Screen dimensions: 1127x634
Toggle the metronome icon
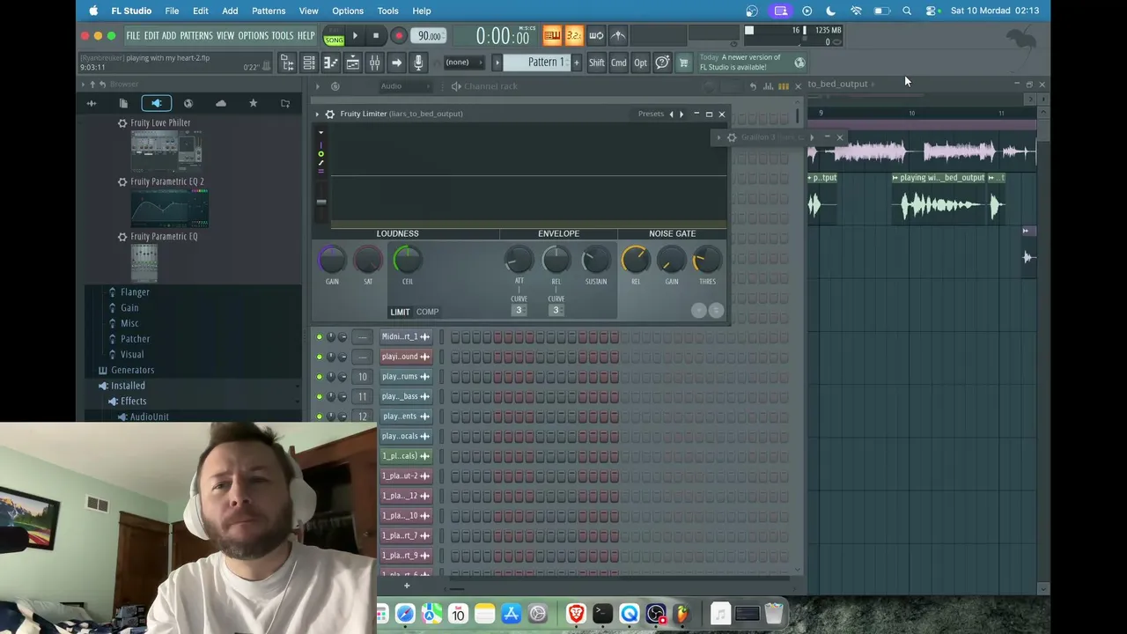pos(618,35)
